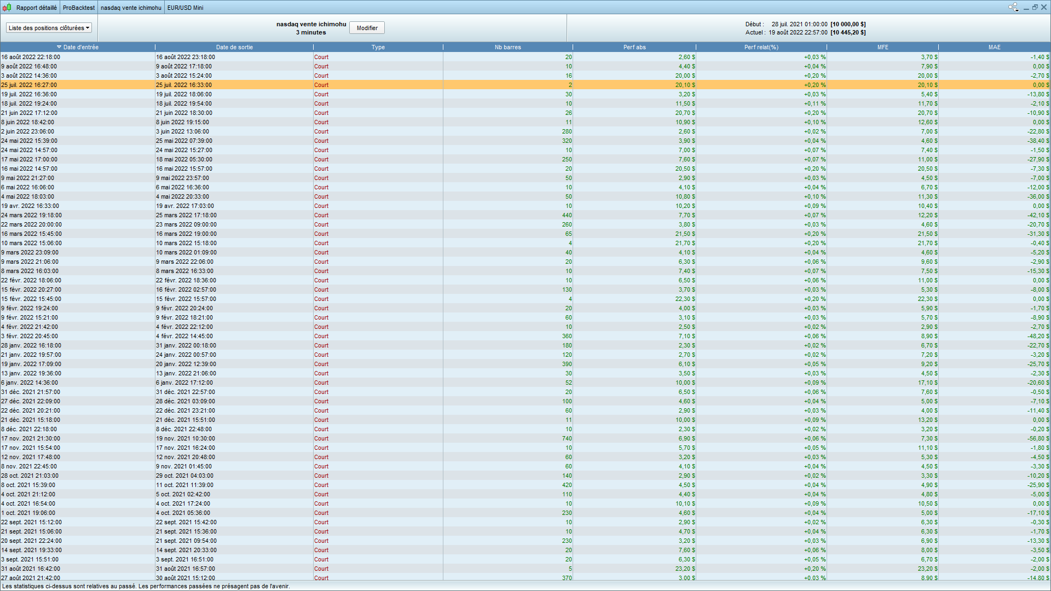Click the Modifier button
Image resolution: width=1051 pixels, height=591 pixels.
(x=367, y=28)
